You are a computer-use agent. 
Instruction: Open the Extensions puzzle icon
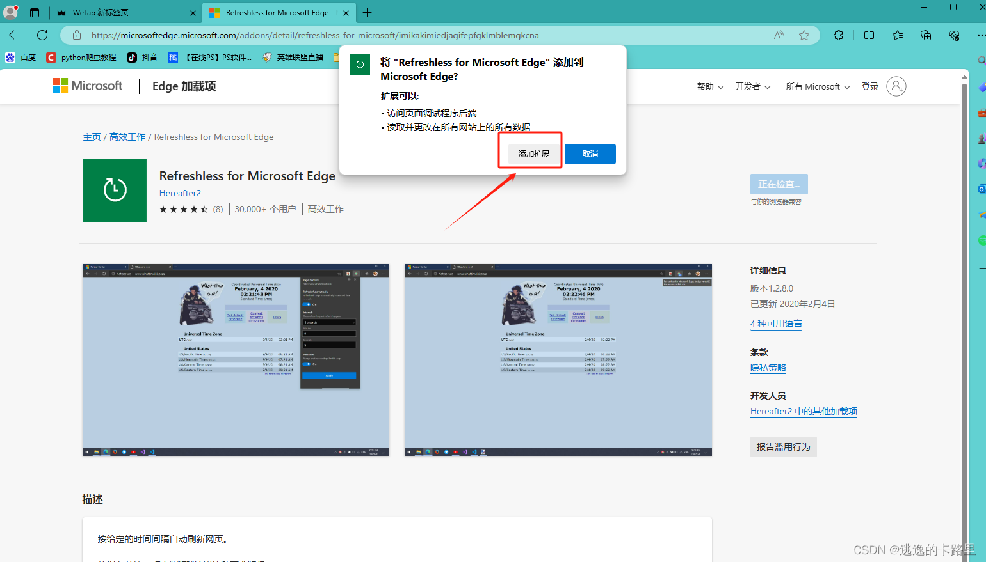[x=838, y=35]
